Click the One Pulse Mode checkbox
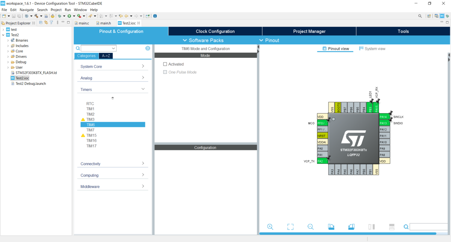Screen dimensions: 451x242 tap(165, 72)
